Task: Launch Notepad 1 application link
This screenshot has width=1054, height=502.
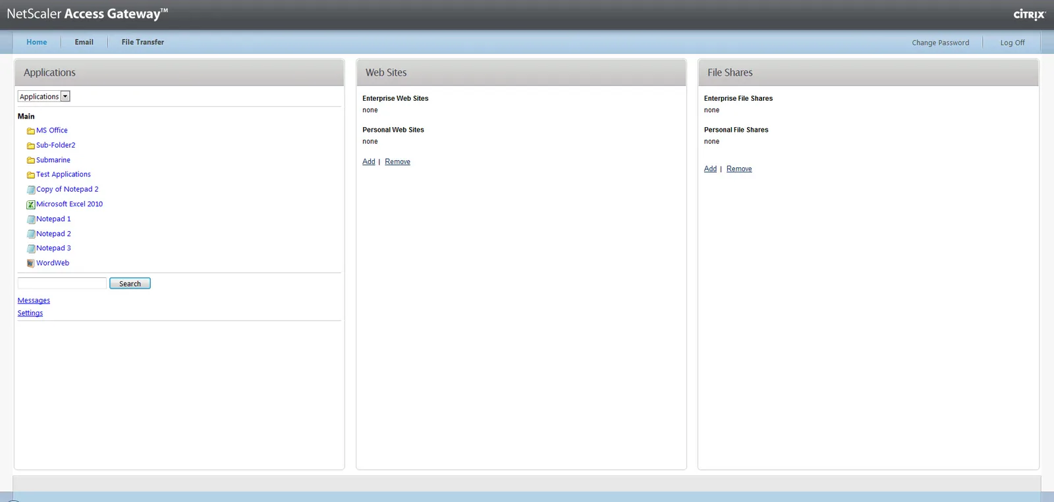Action: [53, 219]
